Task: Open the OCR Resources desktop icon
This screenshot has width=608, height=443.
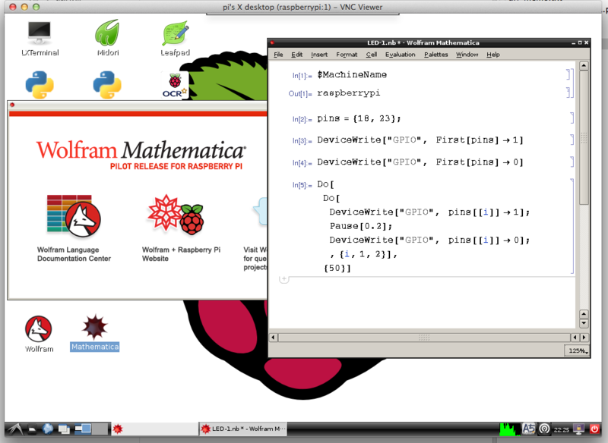Action: [x=175, y=86]
